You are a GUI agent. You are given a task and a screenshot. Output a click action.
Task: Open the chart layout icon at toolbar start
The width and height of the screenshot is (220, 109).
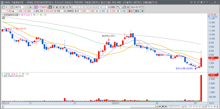(x=3, y=7)
